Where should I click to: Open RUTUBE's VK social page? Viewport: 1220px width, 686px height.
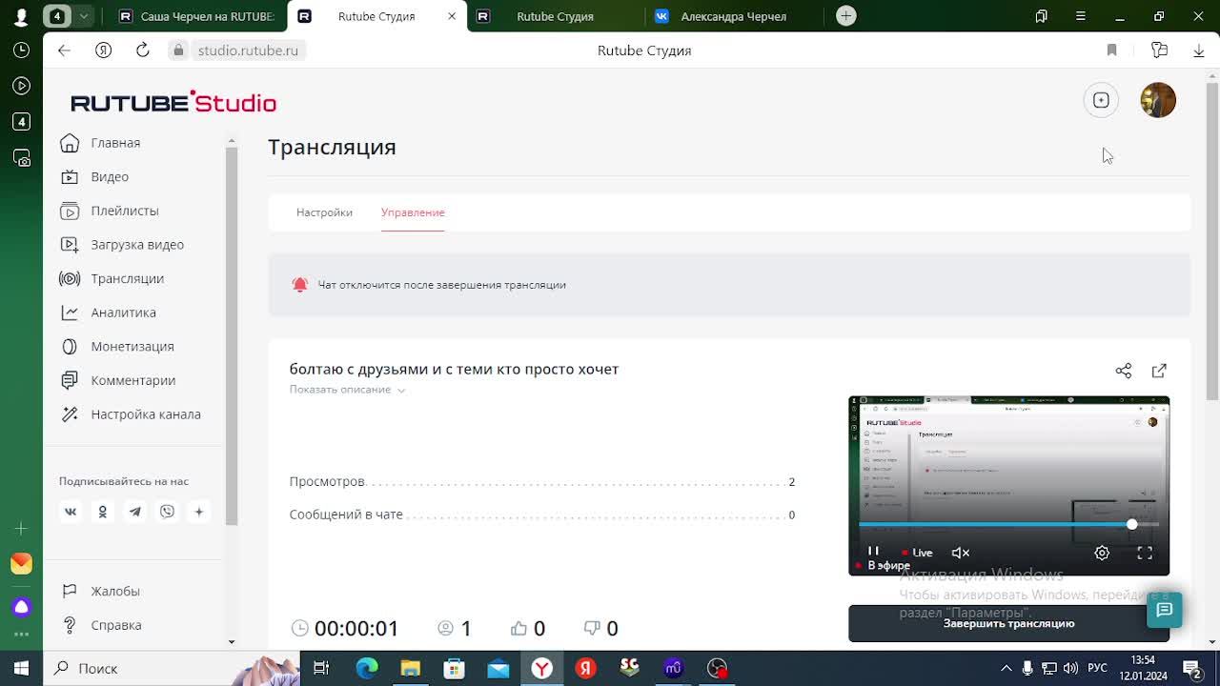(71, 512)
